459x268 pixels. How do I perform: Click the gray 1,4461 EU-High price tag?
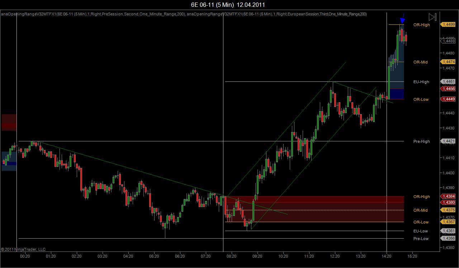click(448, 82)
